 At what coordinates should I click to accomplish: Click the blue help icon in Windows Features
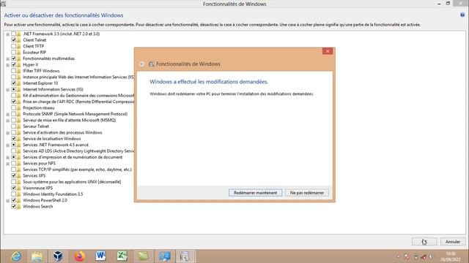[462, 15]
